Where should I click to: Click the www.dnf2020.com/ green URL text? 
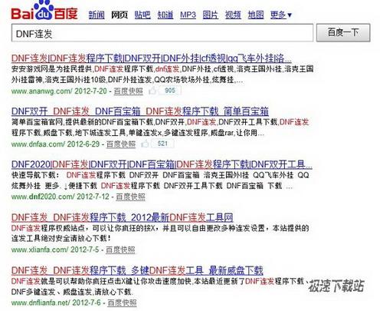point(43,197)
